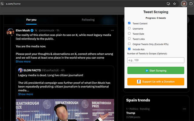The image size is (194, 121).
Task: Click the Spain trends heading
Action: pos(138,100)
